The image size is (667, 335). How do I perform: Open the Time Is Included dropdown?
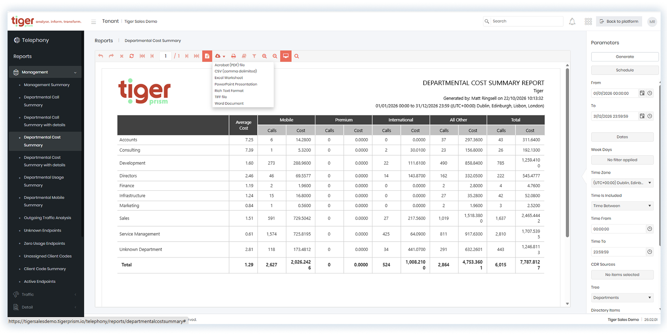(x=622, y=206)
